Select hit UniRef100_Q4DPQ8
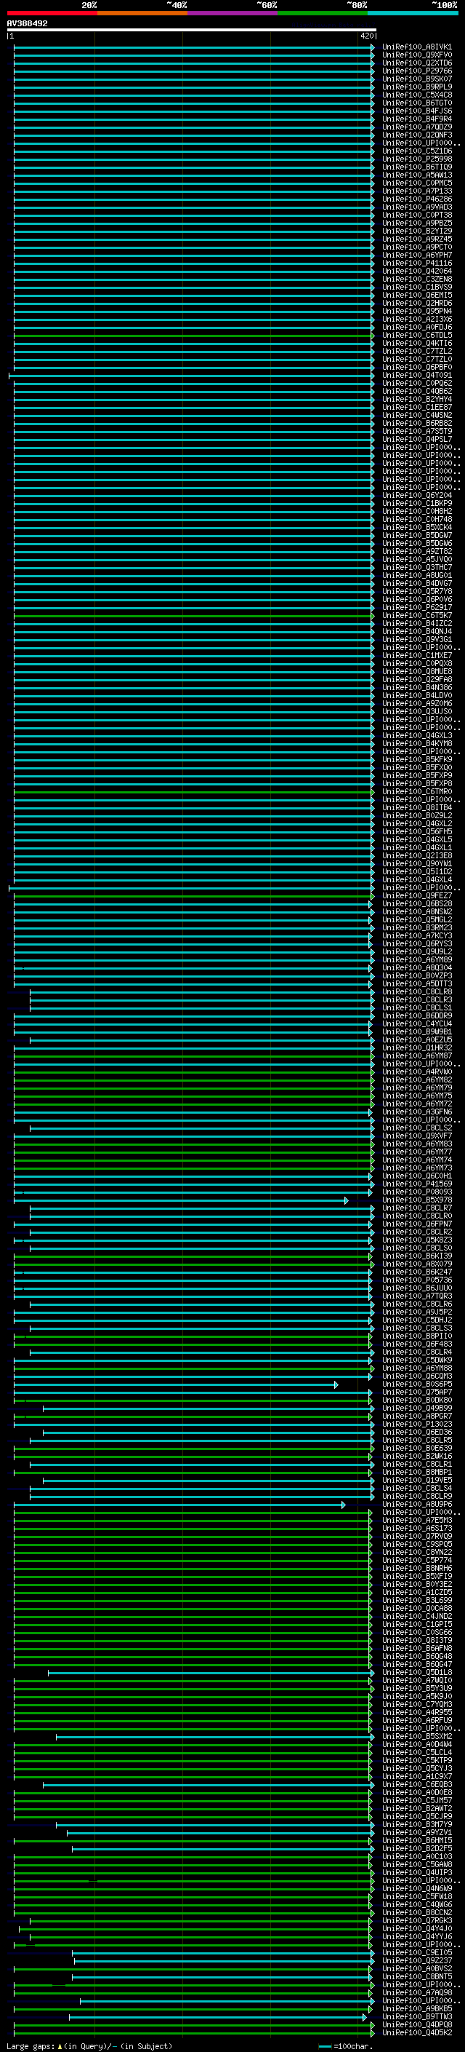The height and width of the screenshot is (2052, 465). pos(416,2025)
